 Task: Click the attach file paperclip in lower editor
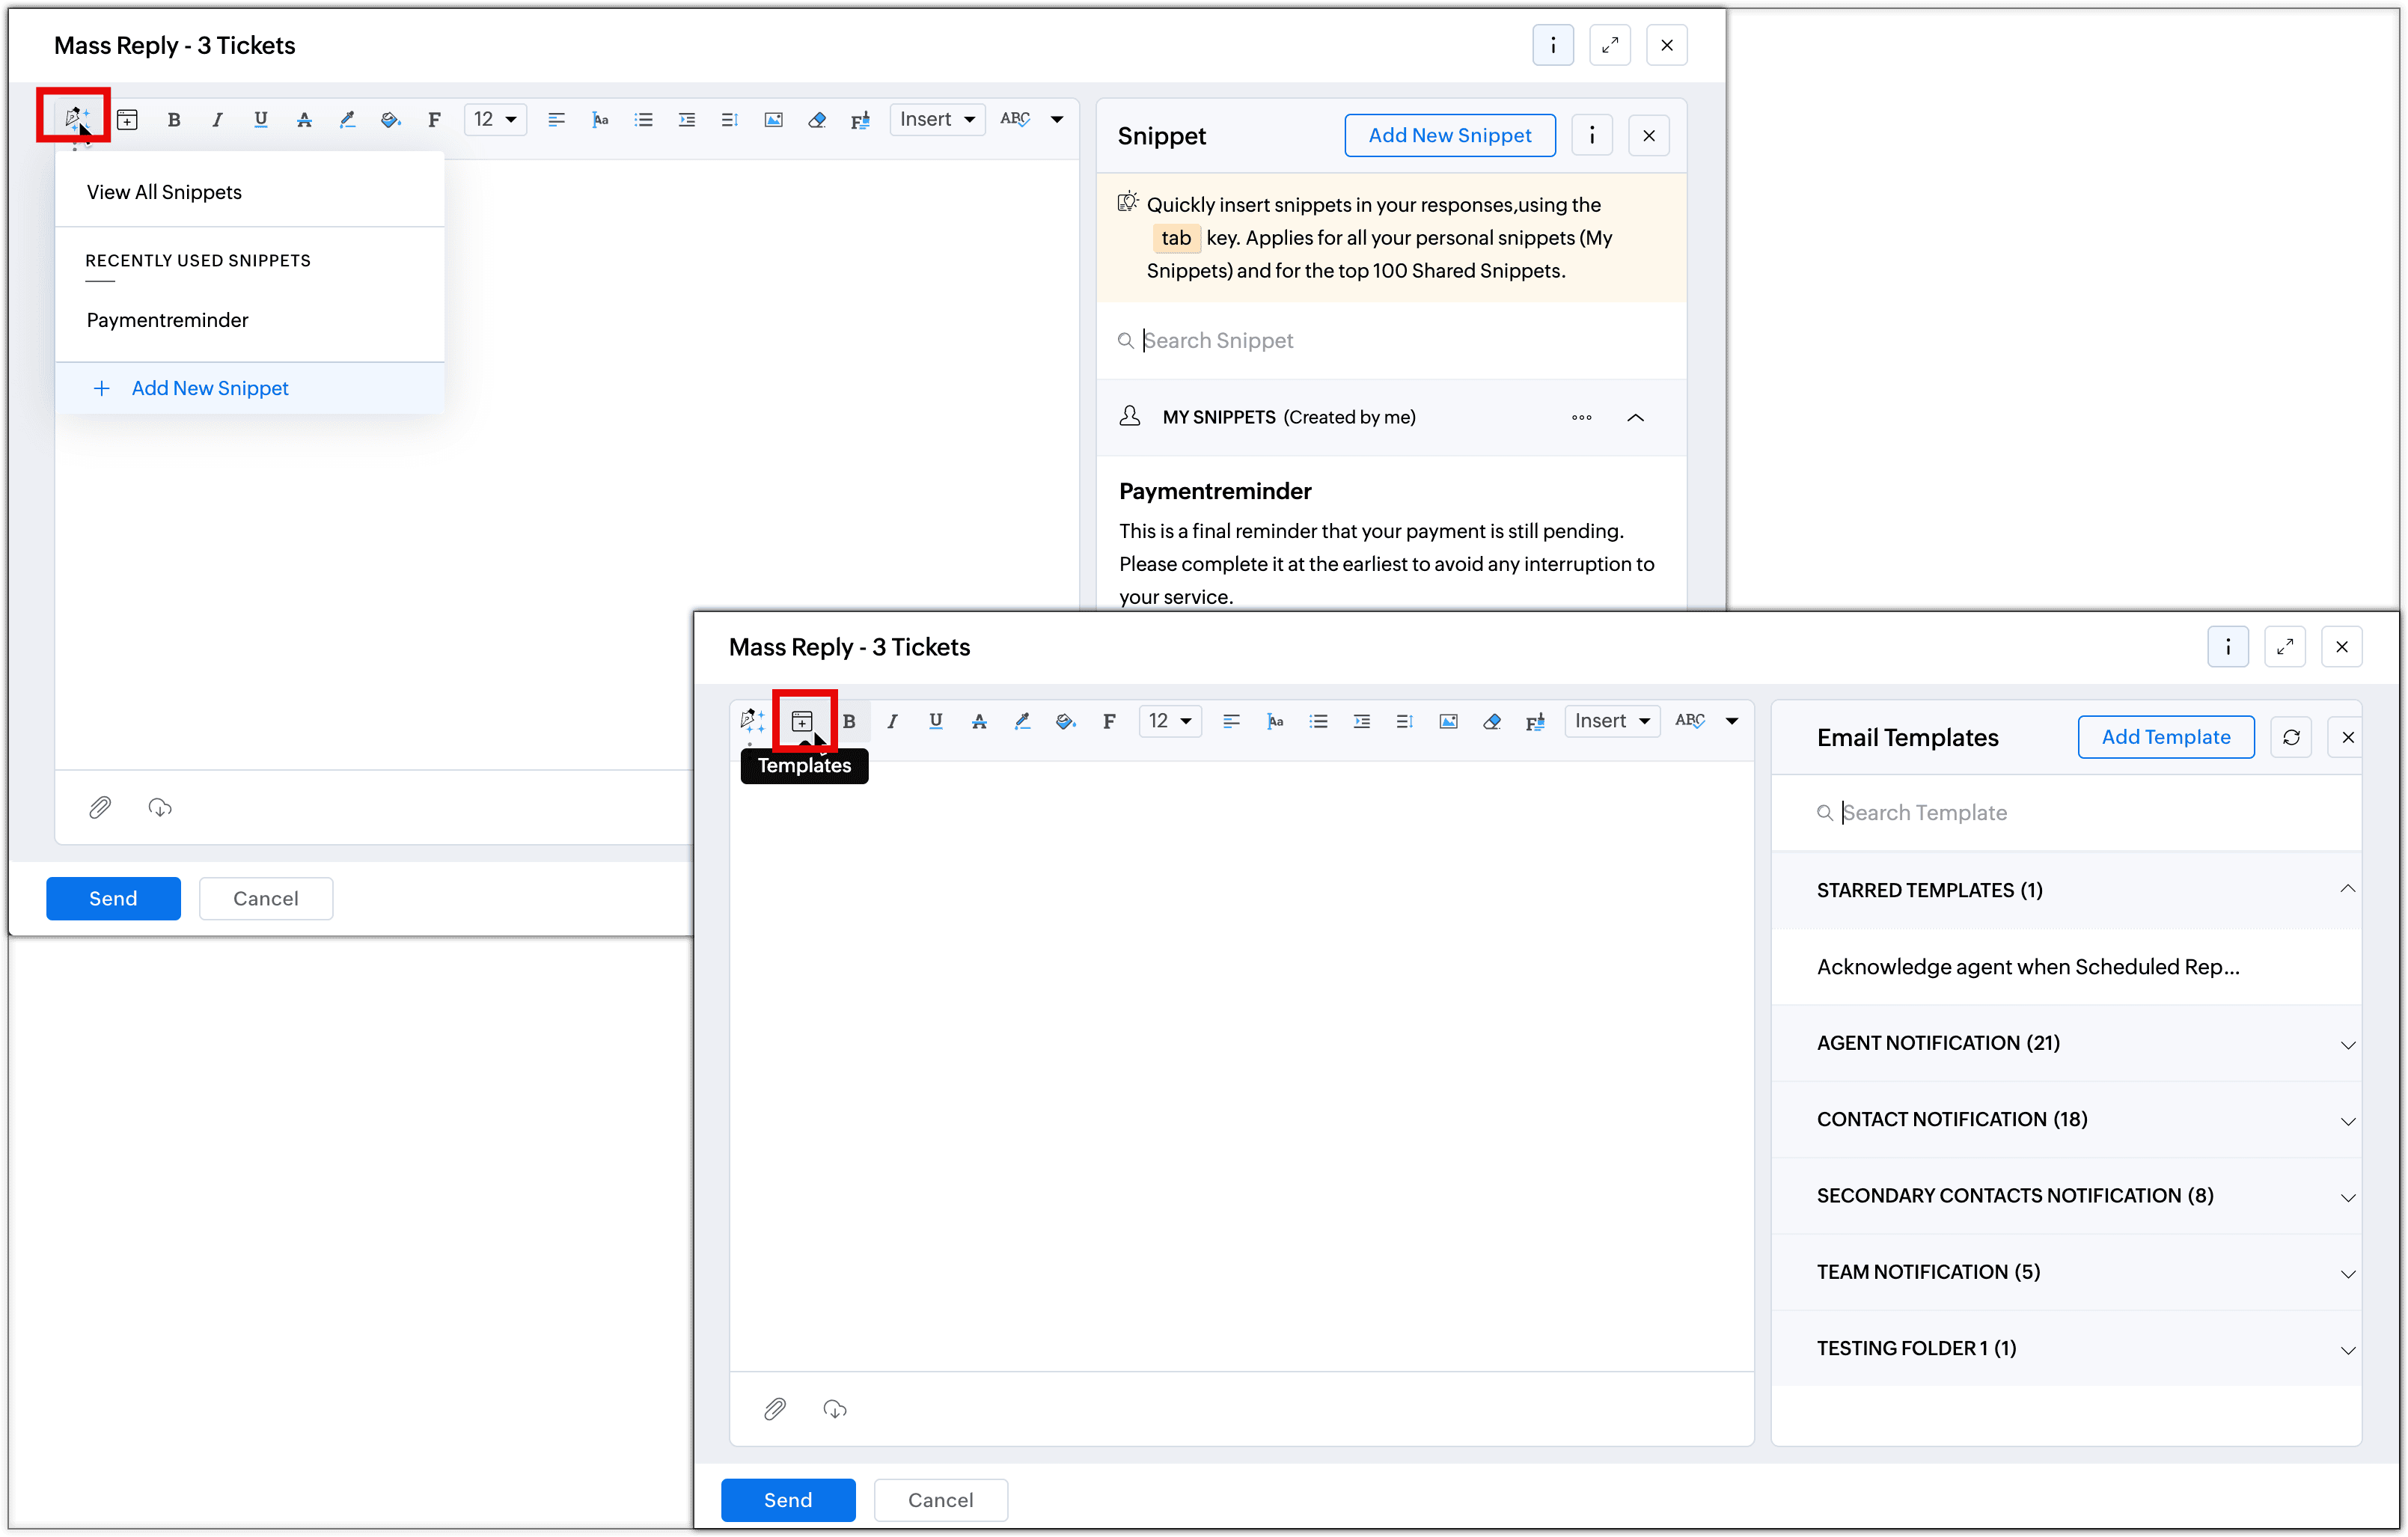775,1409
